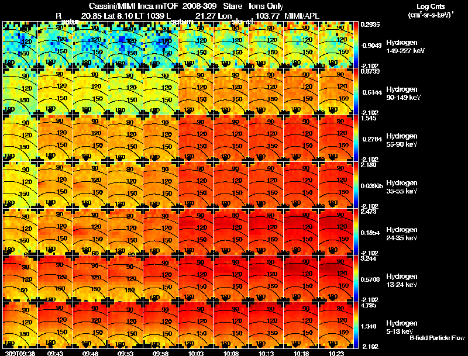The width and height of the screenshot is (468, 356).
Task: Click the "09:43" time axis label
Action: (x=55, y=353)
